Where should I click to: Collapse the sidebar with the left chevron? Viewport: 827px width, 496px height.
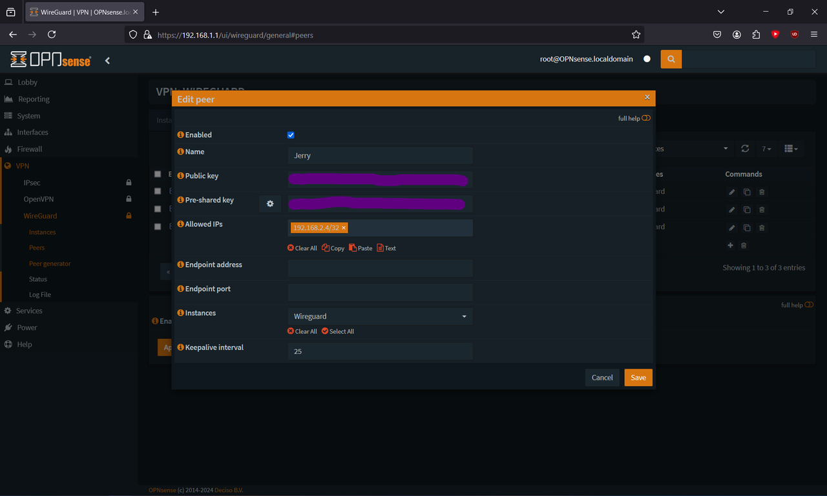point(107,60)
